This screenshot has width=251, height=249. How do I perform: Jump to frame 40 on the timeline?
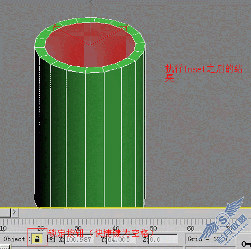[116, 228]
